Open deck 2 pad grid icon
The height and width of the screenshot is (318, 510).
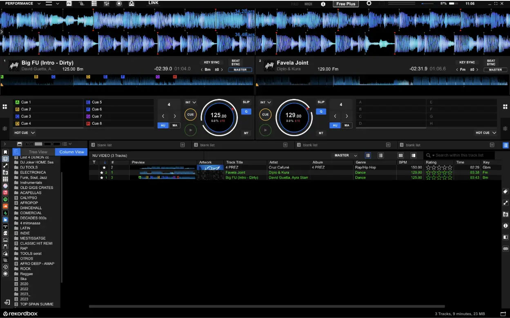(x=505, y=107)
